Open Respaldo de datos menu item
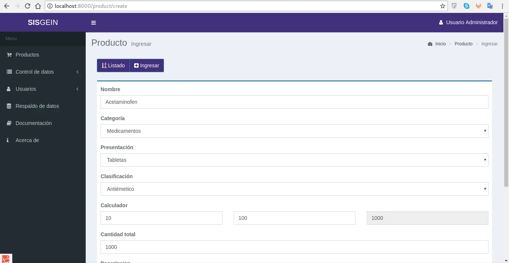This screenshot has width=509, height=263. [43, 106]
